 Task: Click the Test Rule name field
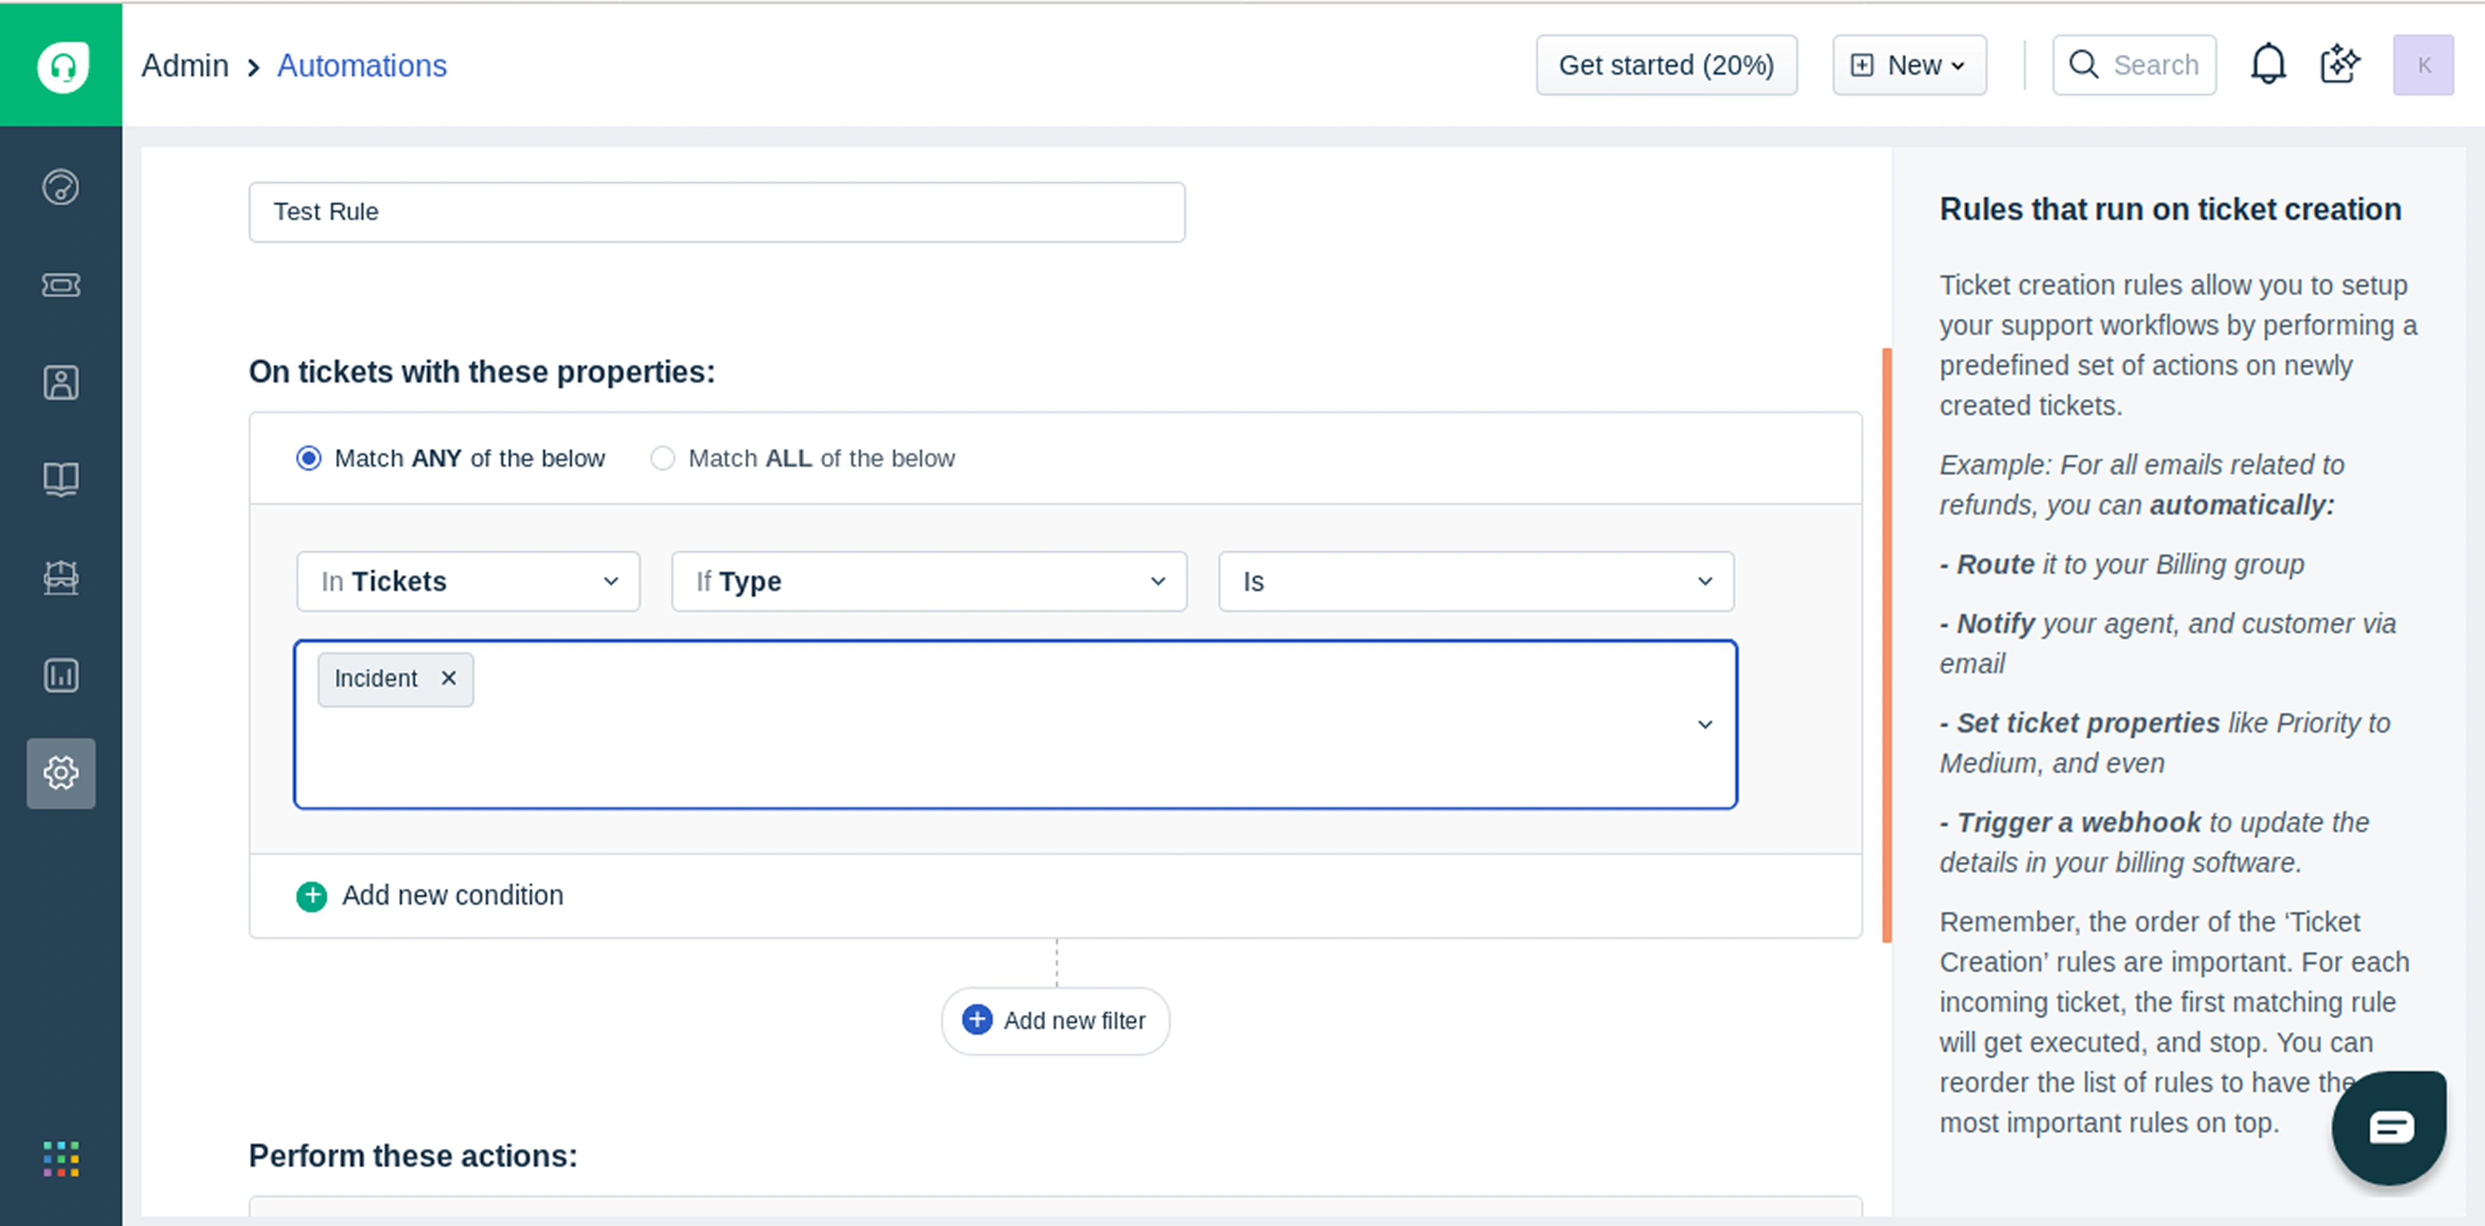(x=716, y=212)
